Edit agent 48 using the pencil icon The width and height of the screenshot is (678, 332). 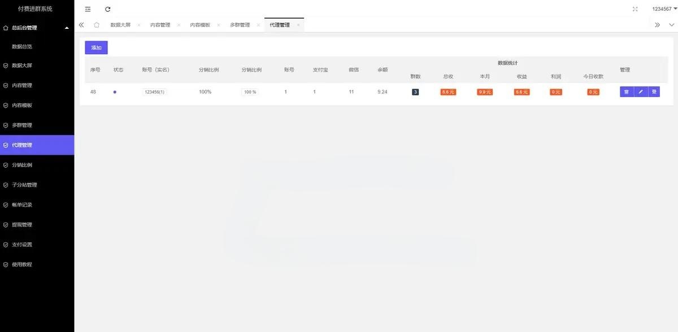641,91
